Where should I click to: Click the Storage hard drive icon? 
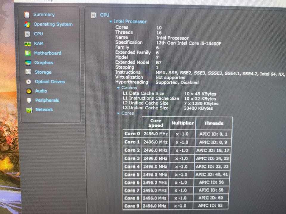(x=28, y=72)
